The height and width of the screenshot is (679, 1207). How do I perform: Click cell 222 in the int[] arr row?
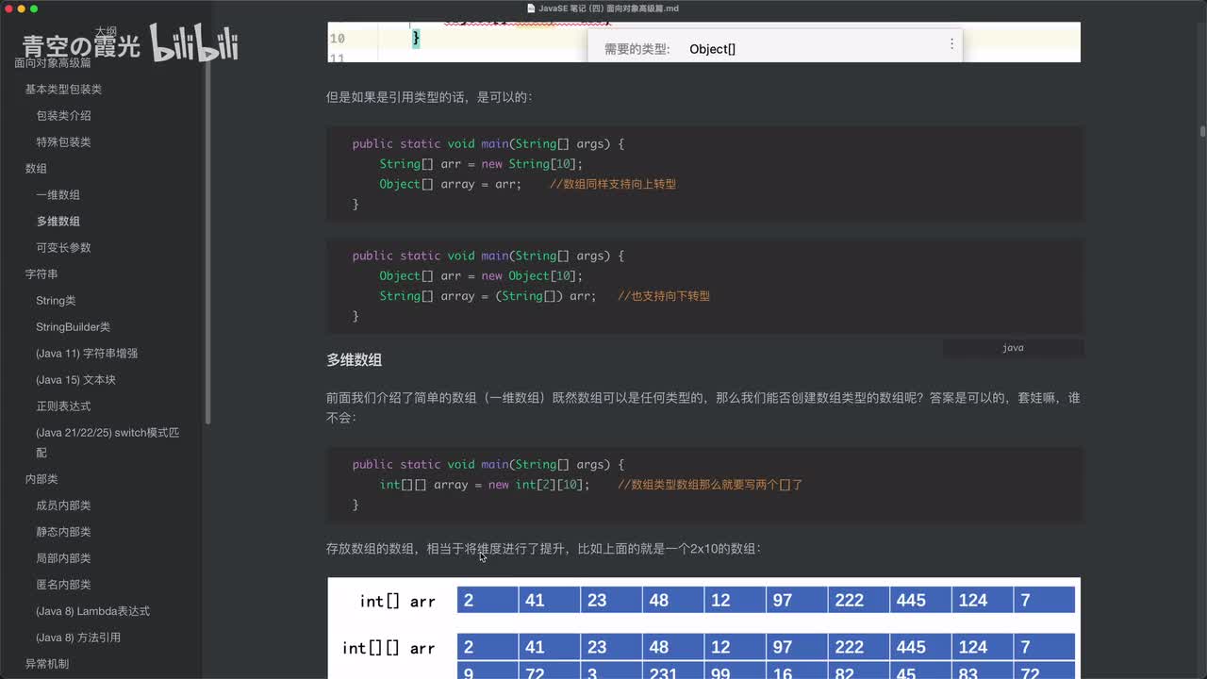click(859, 600)
